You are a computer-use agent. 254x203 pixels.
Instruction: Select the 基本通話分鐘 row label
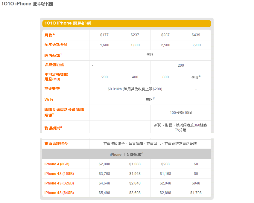click(56, 45)
